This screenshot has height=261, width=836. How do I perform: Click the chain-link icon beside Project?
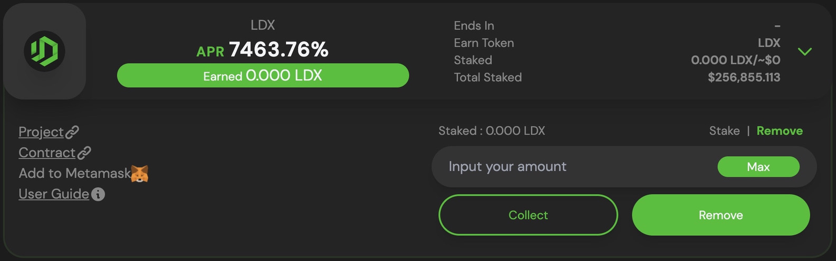pos(72,132)
